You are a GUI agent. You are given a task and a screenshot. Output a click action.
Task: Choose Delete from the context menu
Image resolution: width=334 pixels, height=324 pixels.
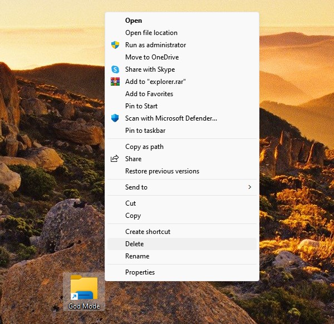182,244
